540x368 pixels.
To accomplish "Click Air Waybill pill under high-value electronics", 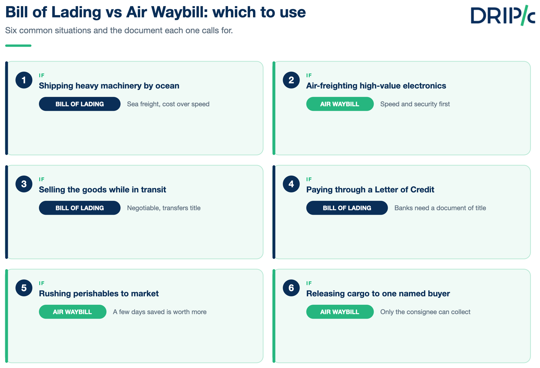I will tap(340, 104).
